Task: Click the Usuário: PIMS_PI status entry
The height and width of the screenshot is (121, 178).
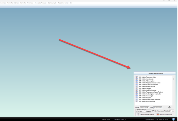Action: (120, 119)
